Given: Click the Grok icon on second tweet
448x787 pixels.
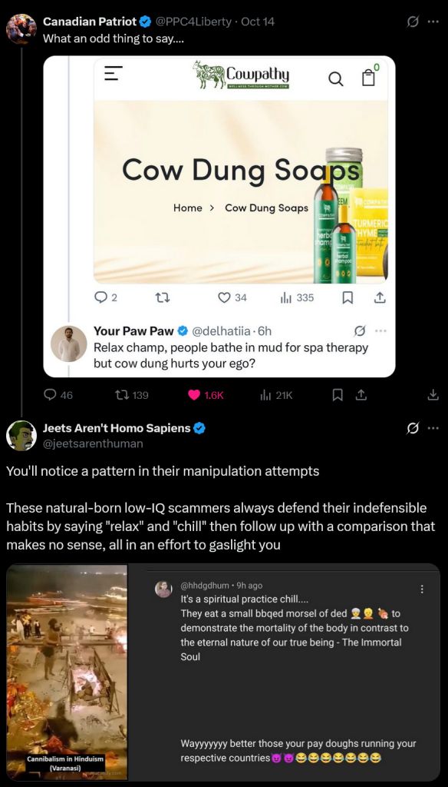Looking at the screenshot, I should pyautogui.click(x=413, y=429).
